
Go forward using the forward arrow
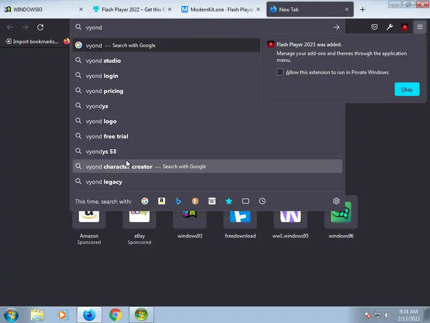click(x=25, y=27)
